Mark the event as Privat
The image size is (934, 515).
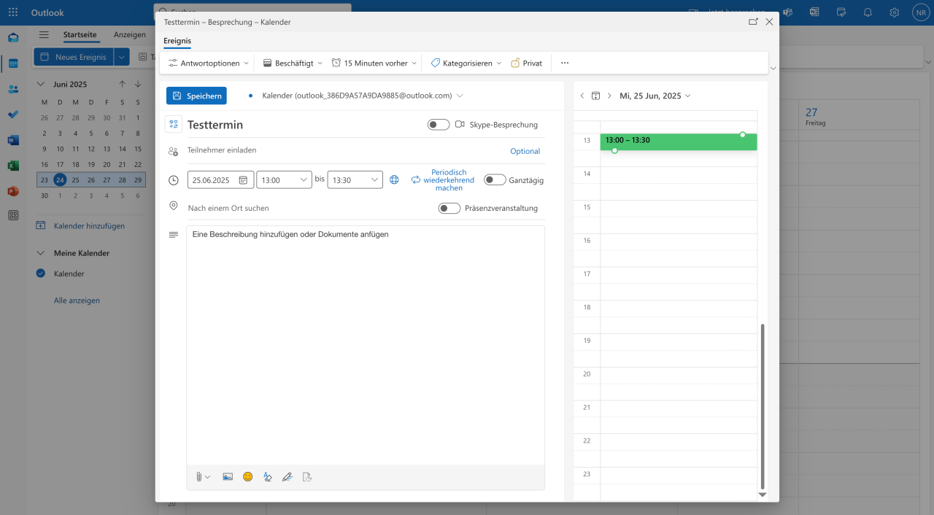click(527, 63)
